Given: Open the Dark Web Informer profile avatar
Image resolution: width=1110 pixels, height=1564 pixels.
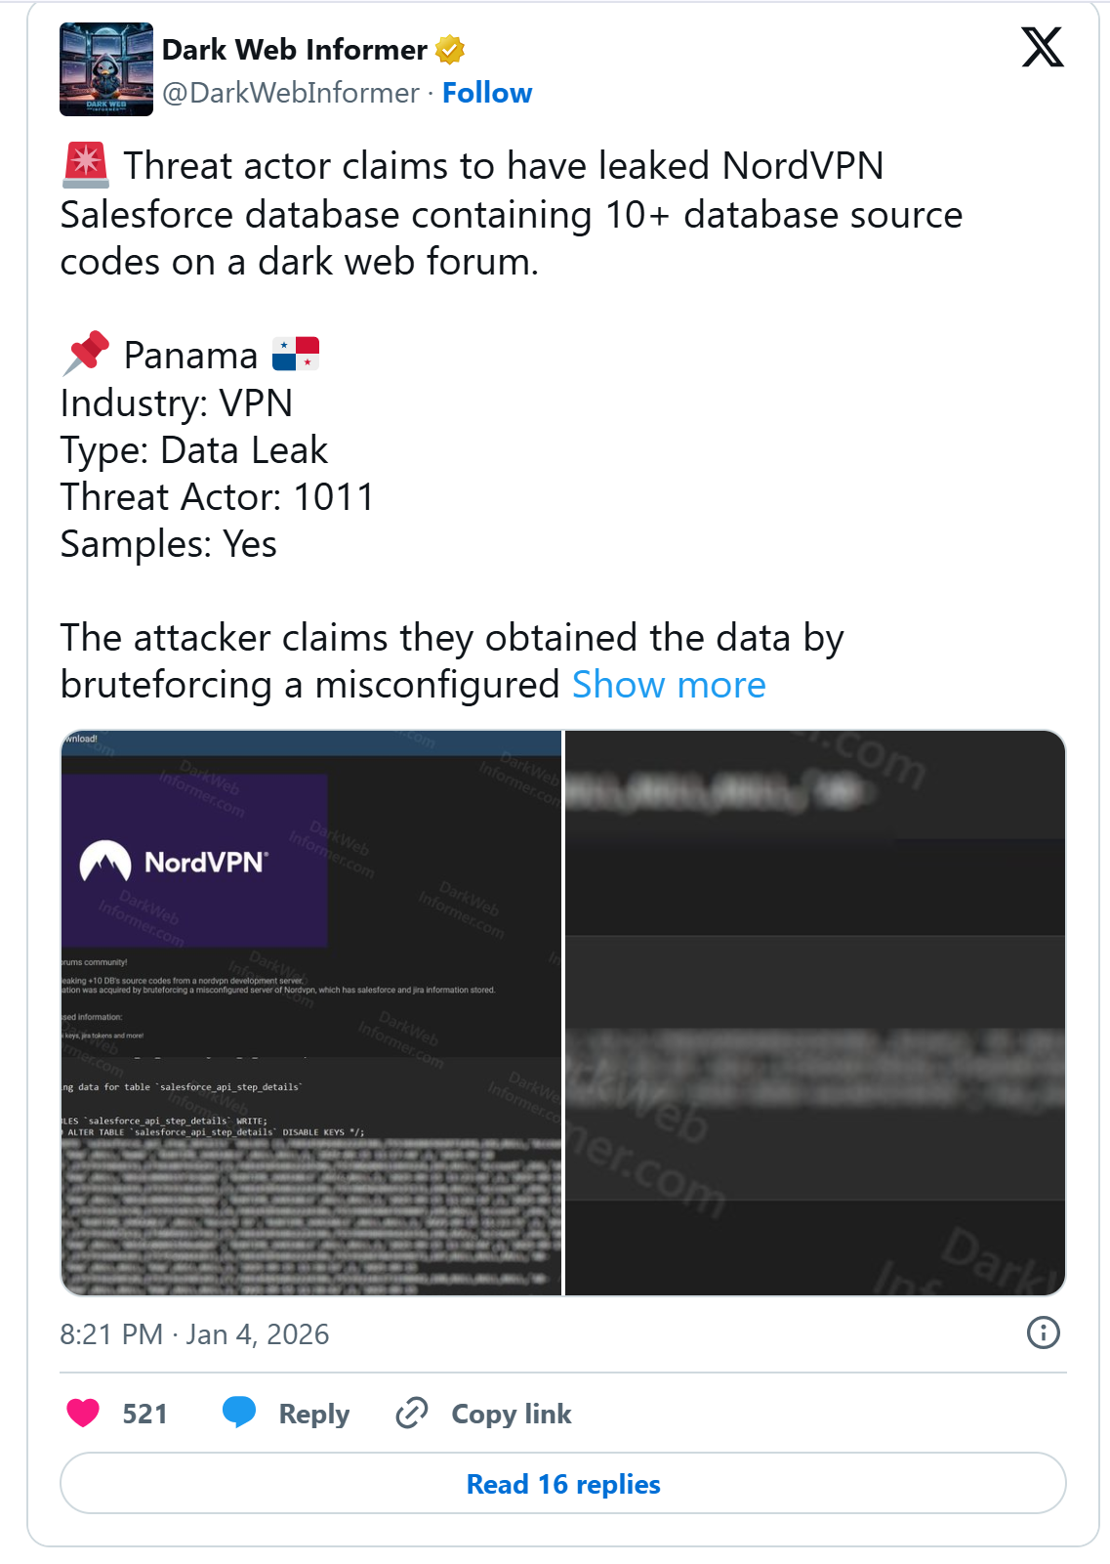Looking at the screenshot, I should (105, 69).
